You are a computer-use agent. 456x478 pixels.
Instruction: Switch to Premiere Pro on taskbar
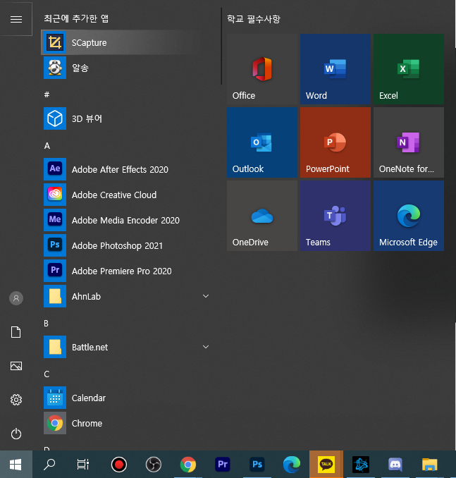(x=223, y=465)
